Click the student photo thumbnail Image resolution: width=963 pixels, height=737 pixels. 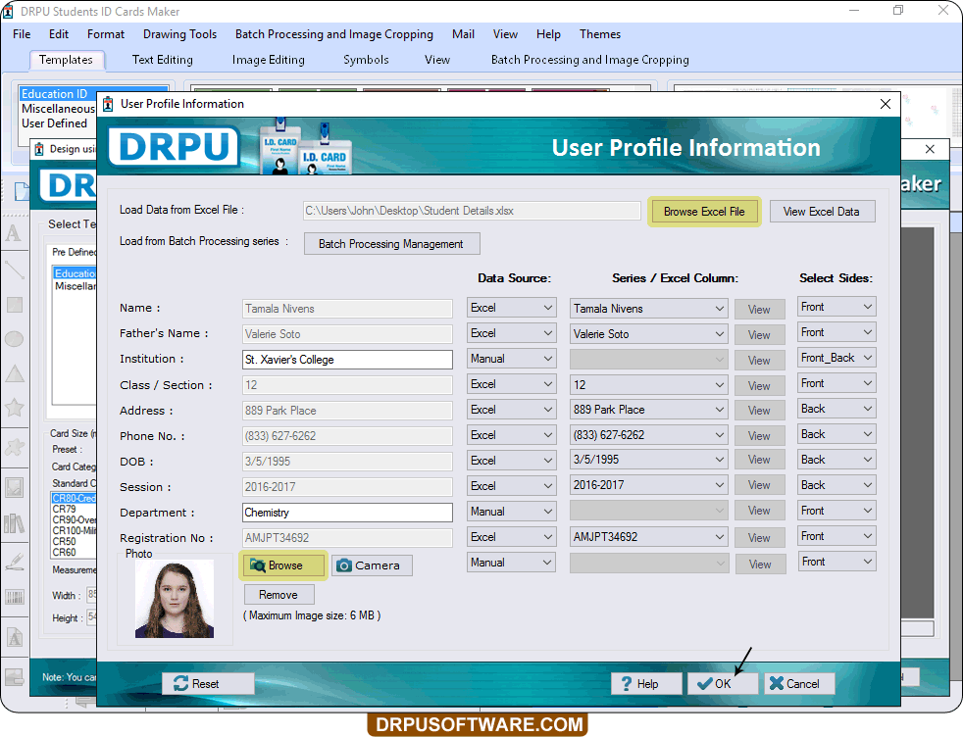coord(175,599)
